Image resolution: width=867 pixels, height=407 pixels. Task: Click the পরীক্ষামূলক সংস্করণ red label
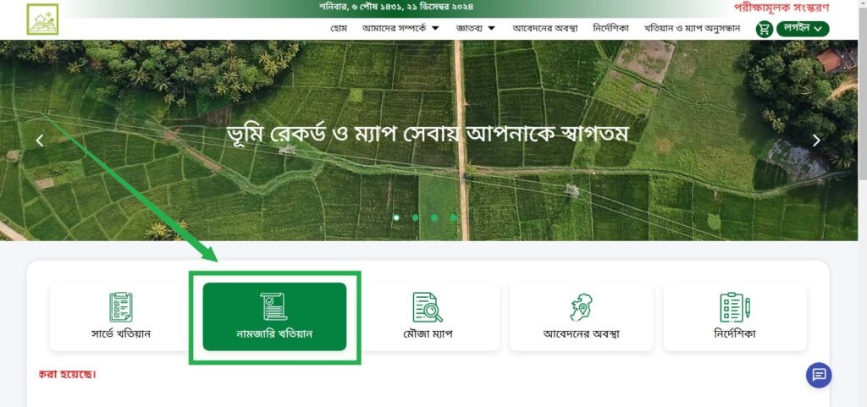(x=781, y=7)
